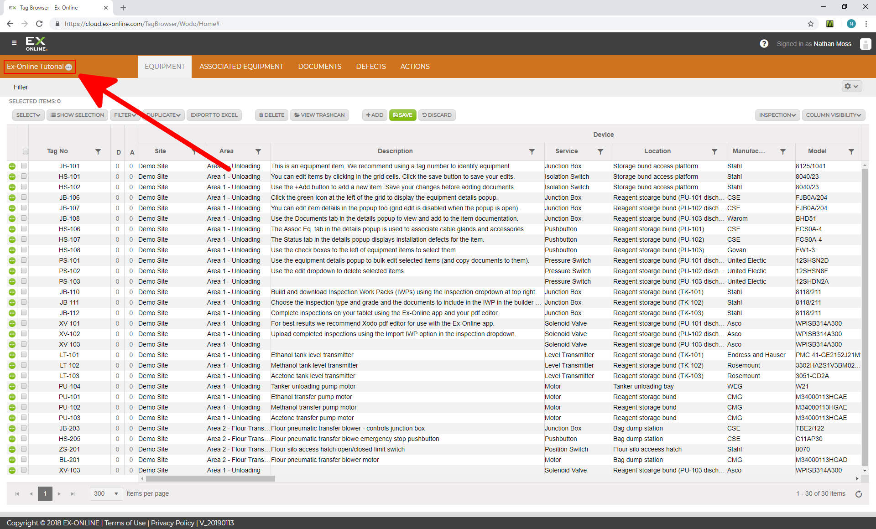Select the PU-104 row checkbox

(24, 386)
